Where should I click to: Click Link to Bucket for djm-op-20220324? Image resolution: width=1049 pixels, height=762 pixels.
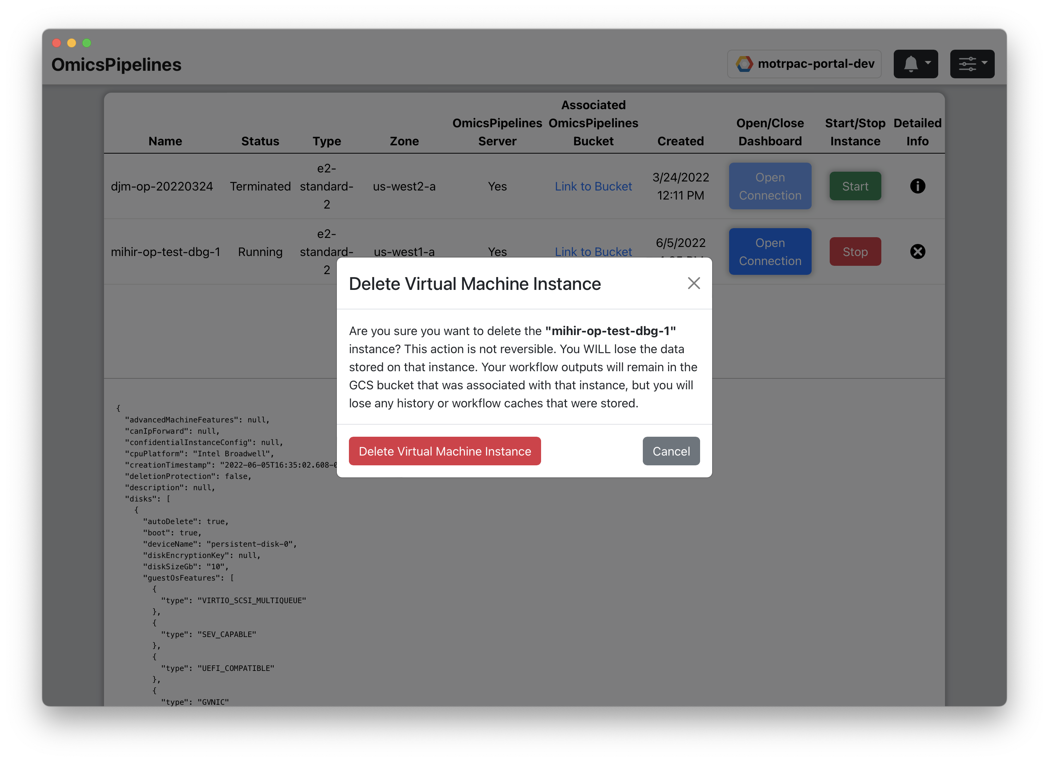(593, 185)
